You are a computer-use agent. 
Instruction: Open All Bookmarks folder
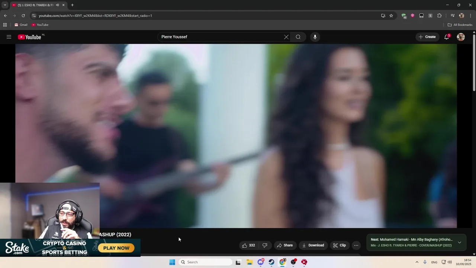pos(460,25)
